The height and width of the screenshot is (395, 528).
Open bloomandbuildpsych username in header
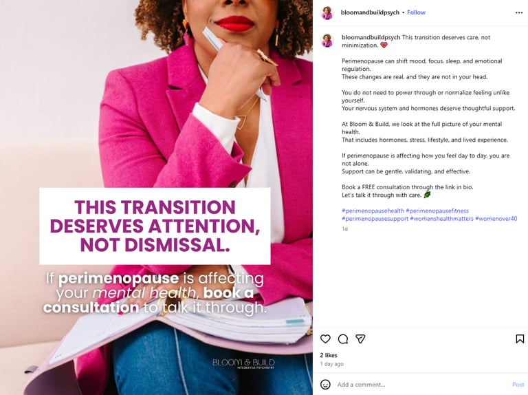370,12
